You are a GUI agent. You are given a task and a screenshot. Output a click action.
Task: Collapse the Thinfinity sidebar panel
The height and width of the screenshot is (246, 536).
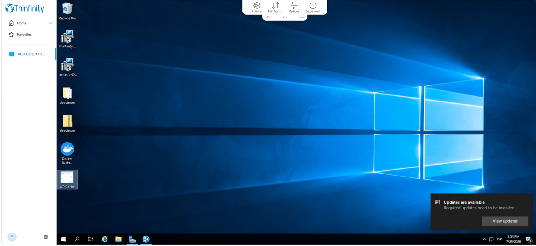pyautogui.click(x=46, y=237)
